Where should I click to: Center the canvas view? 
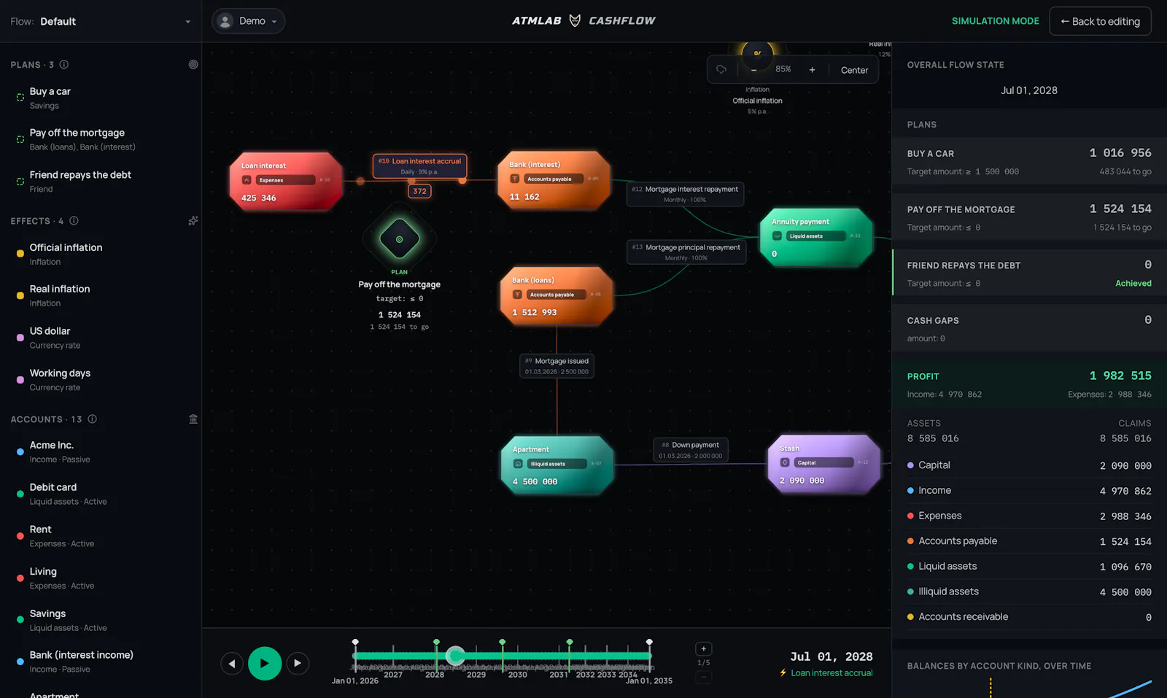point(854,70)
